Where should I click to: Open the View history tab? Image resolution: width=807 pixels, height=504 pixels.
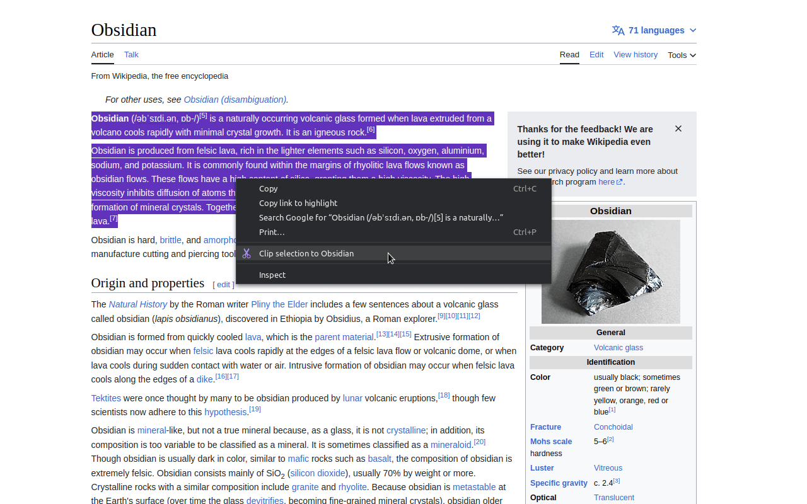(x=635, y=55)
